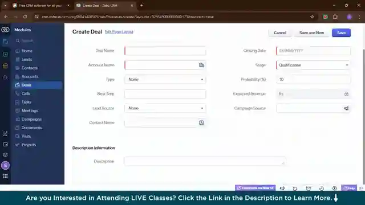Screen dimensions: 365x205
Task: Open the user profile avatar
Action: (x=5, y=166)
